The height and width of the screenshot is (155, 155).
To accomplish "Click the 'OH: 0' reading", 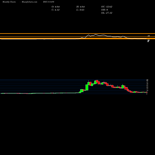I will pyautogui.click(x=104, y=10).
